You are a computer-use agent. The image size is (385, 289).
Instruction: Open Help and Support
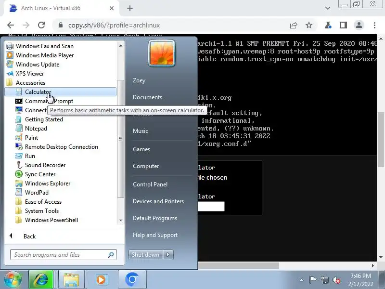click(x=155, y=235)
